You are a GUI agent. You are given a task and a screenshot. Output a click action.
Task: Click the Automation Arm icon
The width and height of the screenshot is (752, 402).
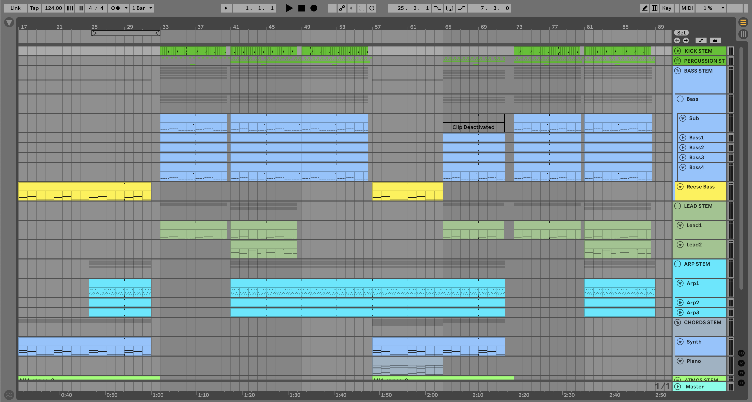(x=342, y=8)
